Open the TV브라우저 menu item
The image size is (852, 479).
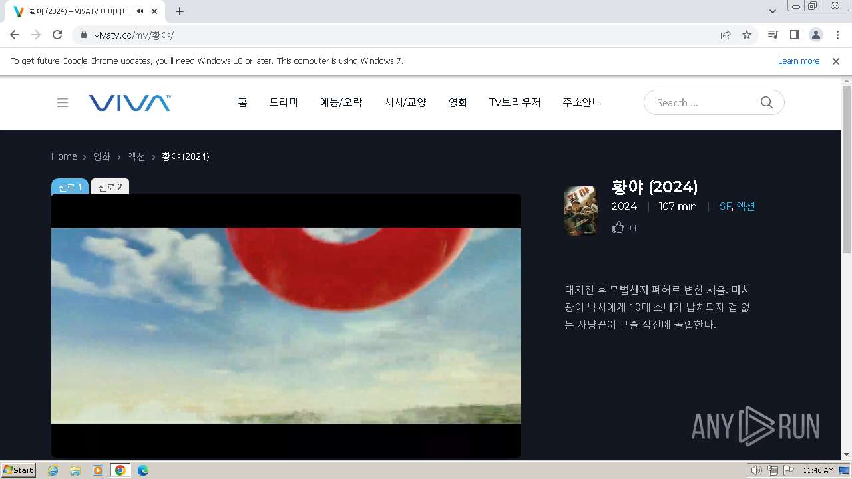coord(515,102)
